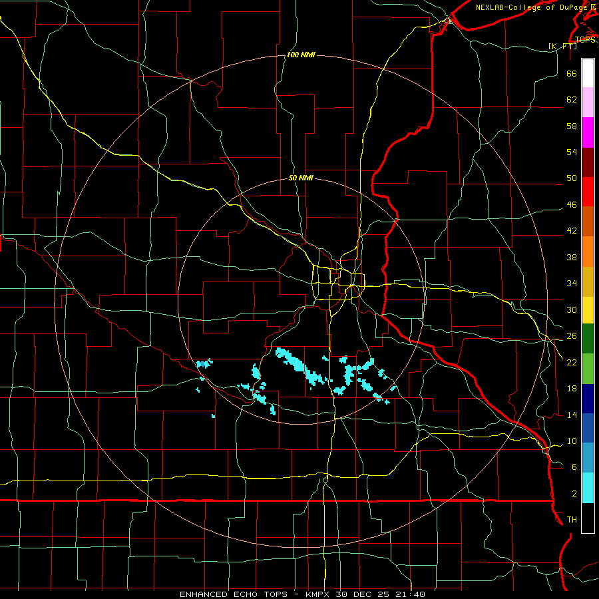Click the dark orange 46 kft legend swatch
This screenshot has height=599, width=599.
[588, 222]
